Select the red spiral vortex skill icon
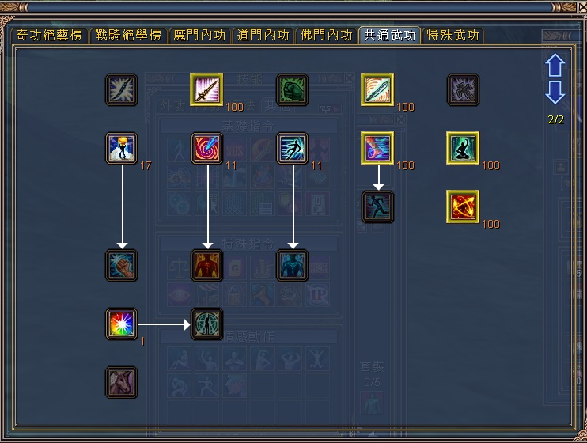 (x=207, y=148)
